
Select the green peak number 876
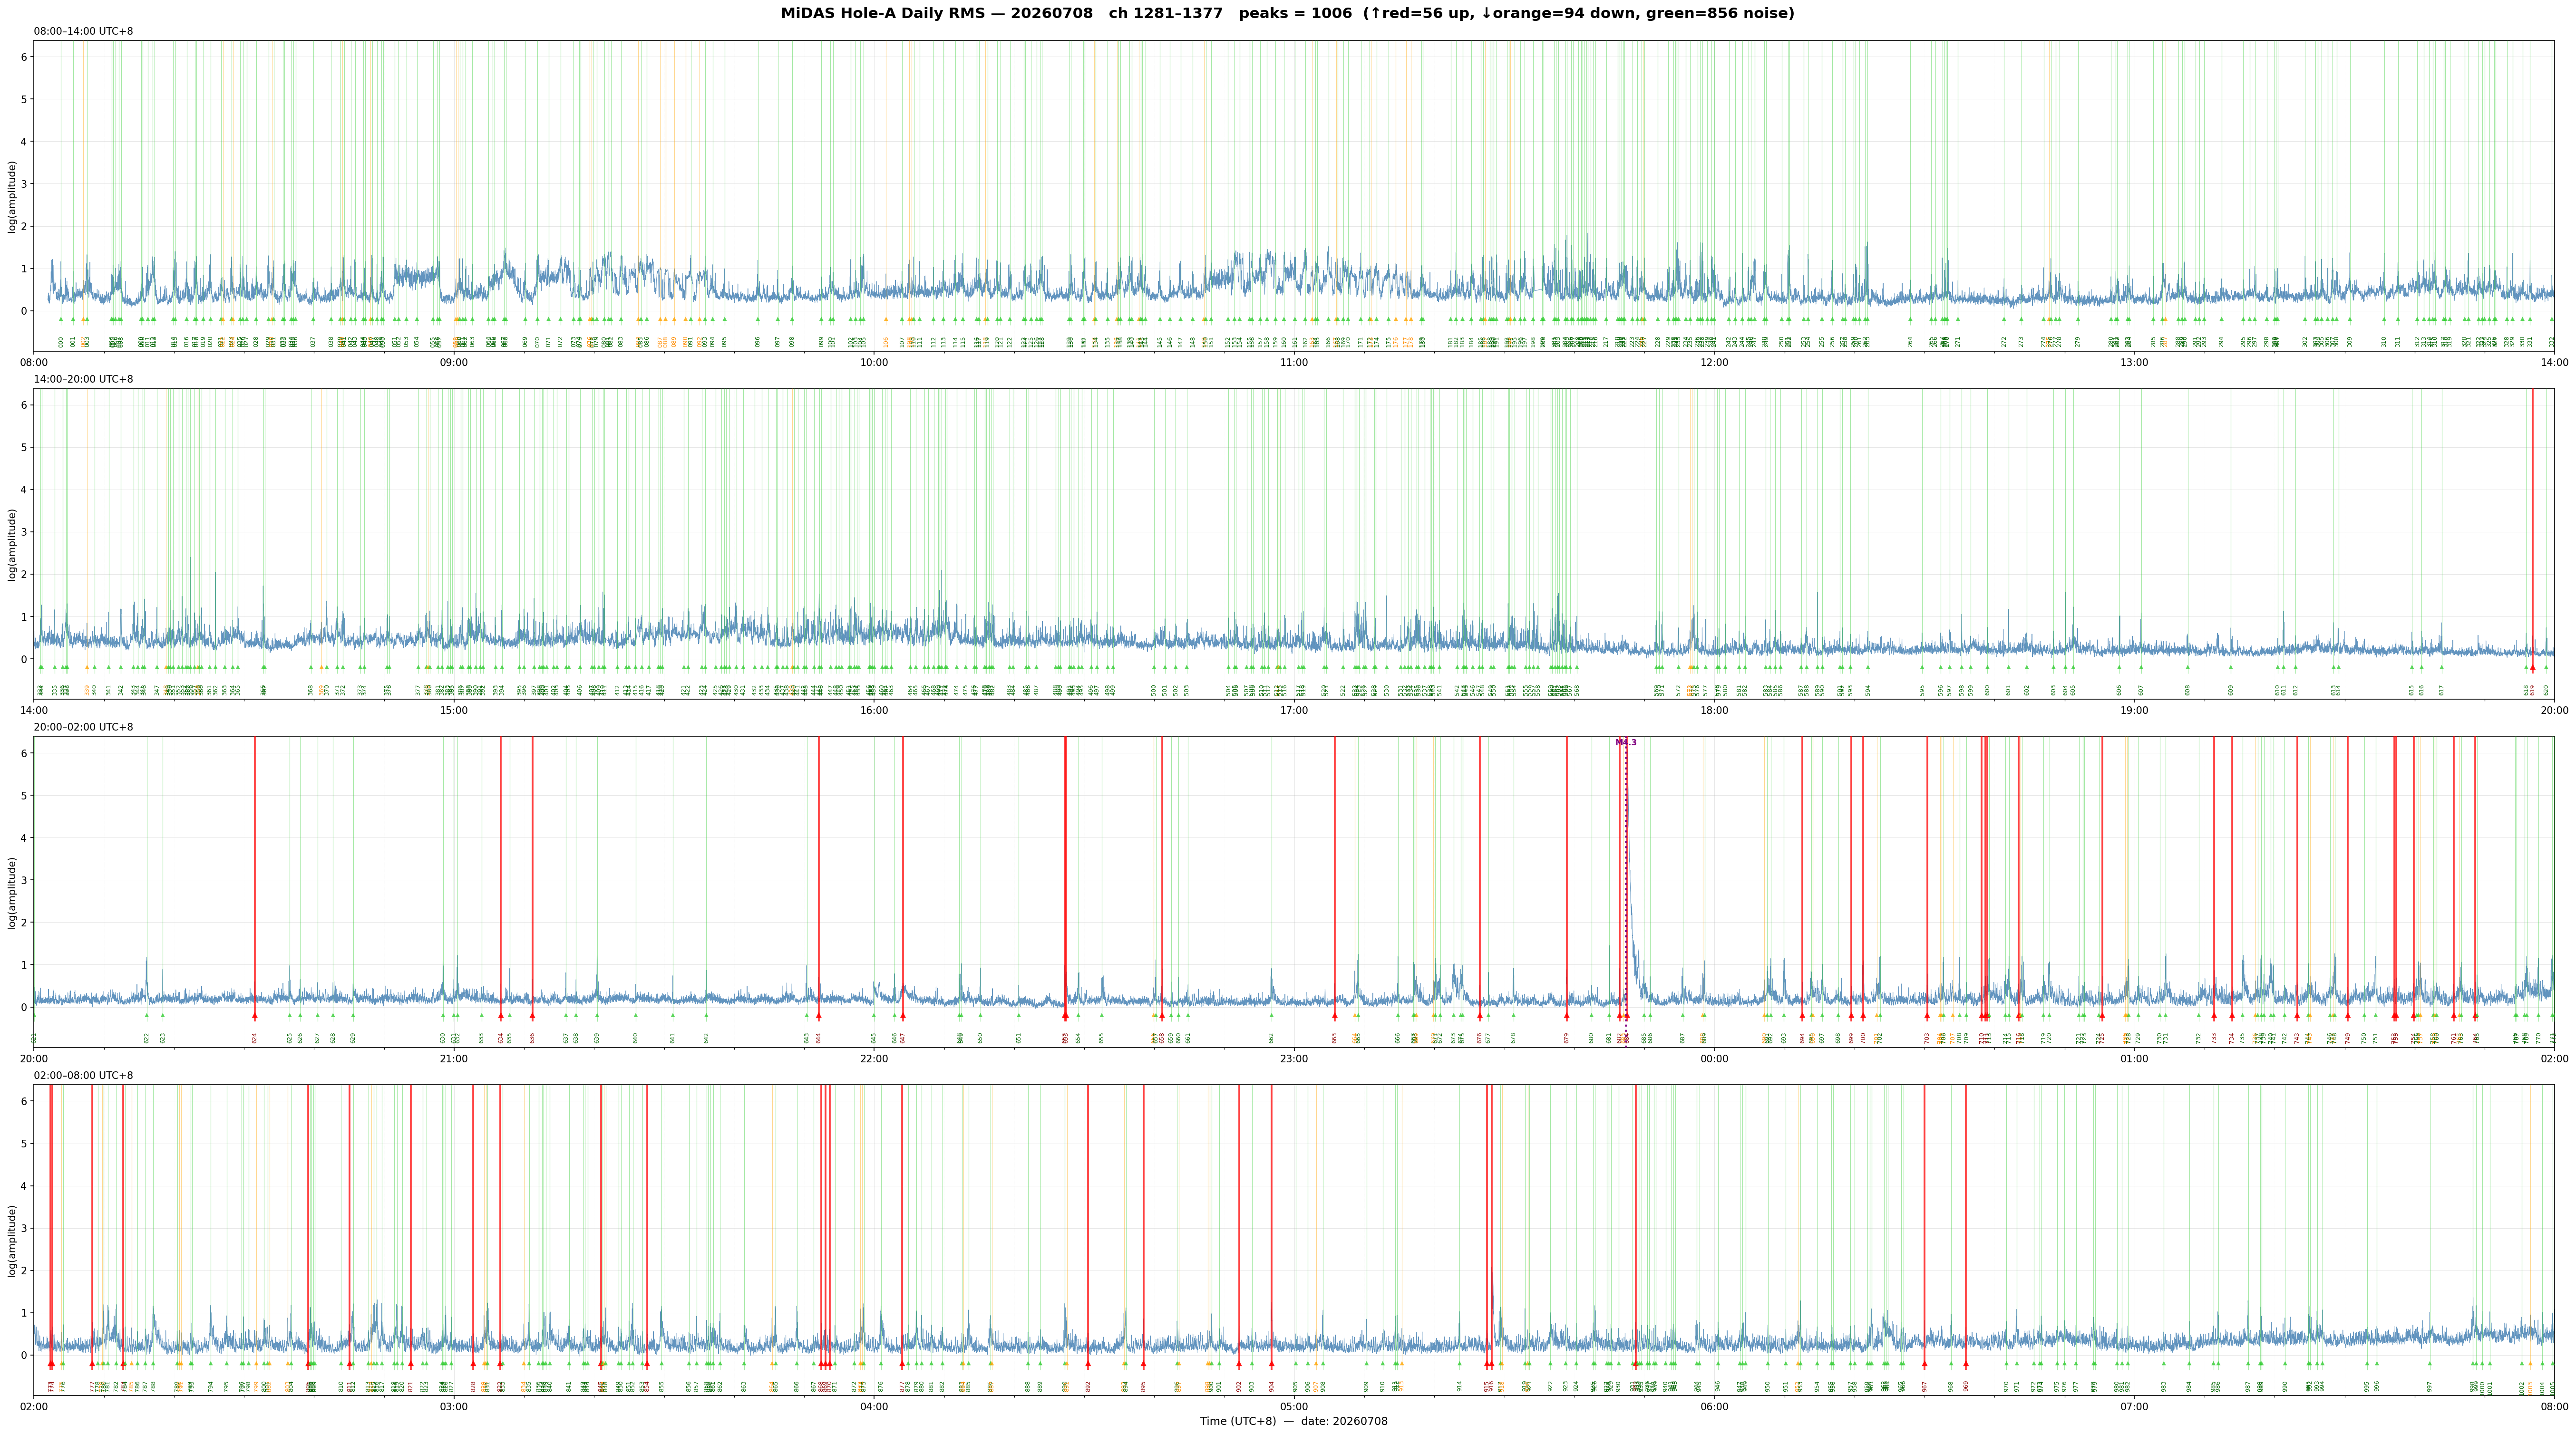tap(881, 1387)
